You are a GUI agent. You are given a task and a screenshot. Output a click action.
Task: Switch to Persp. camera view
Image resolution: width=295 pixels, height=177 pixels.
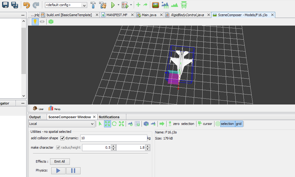pos(55,108)
